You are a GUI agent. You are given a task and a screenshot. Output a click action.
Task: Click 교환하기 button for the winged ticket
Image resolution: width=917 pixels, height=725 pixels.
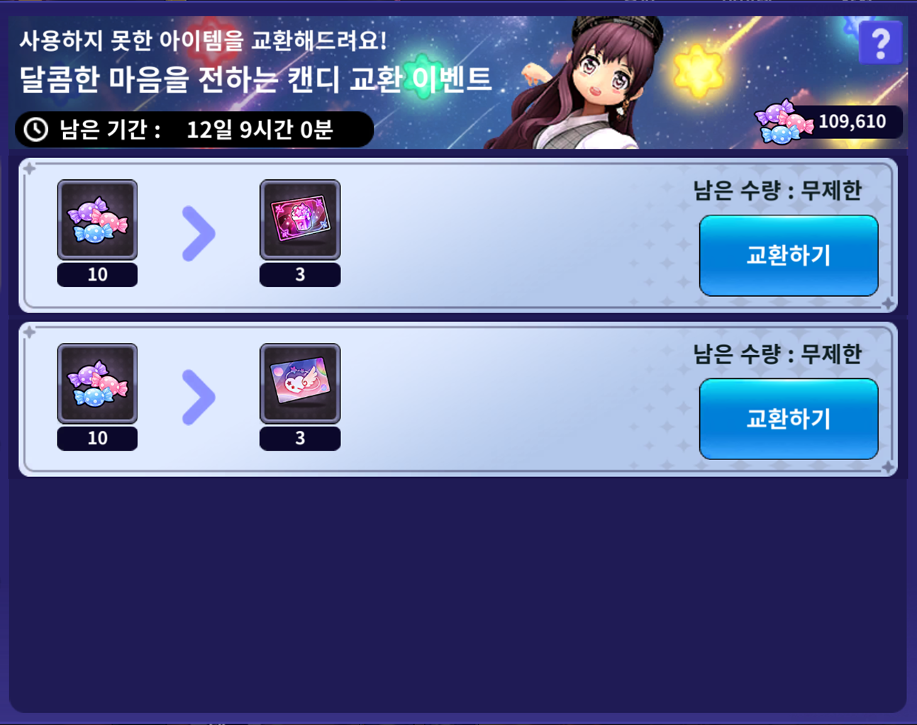point(789,419)
